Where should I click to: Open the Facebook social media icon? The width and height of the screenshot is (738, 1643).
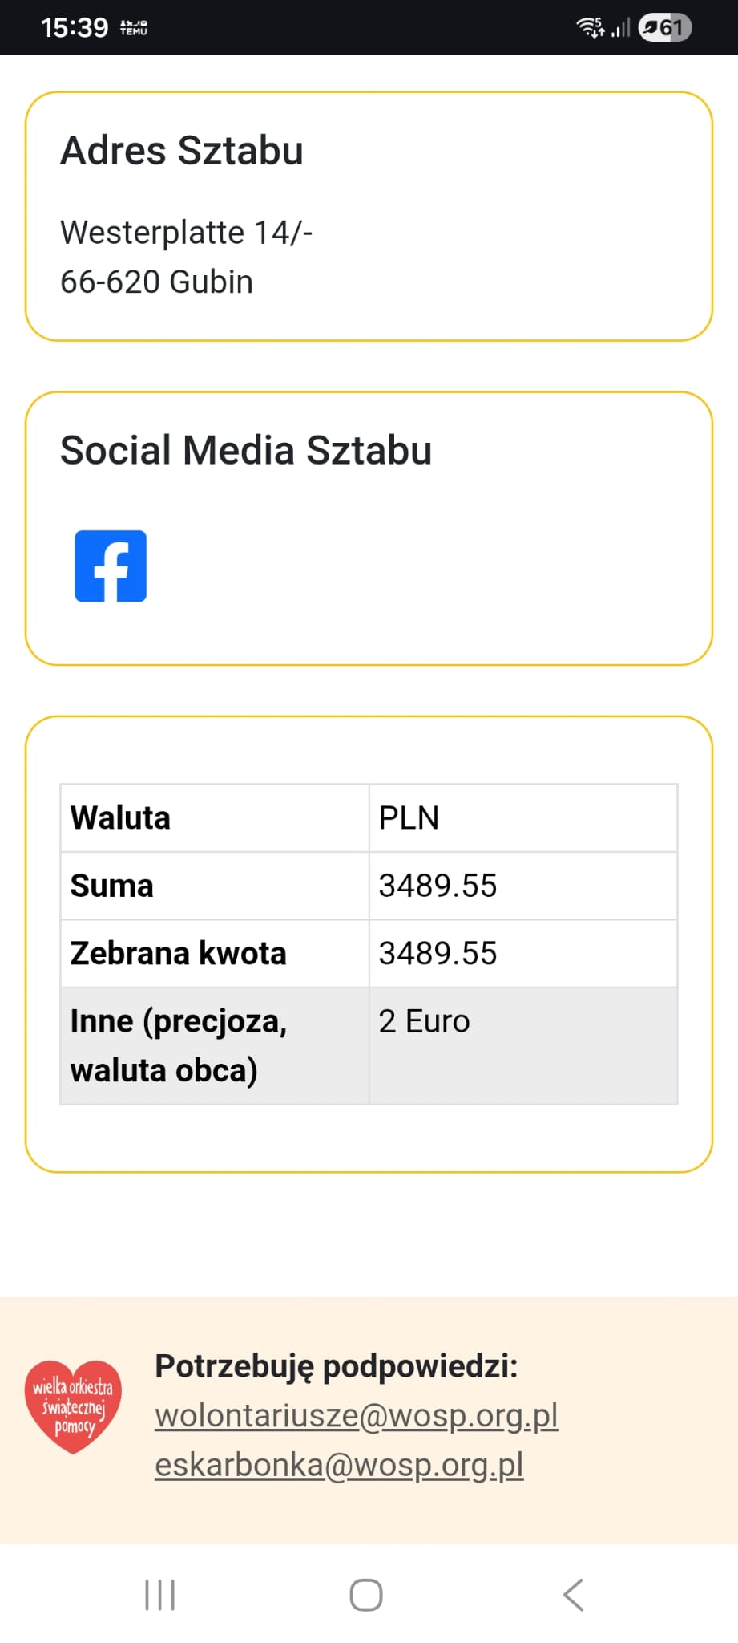point(111,566)
